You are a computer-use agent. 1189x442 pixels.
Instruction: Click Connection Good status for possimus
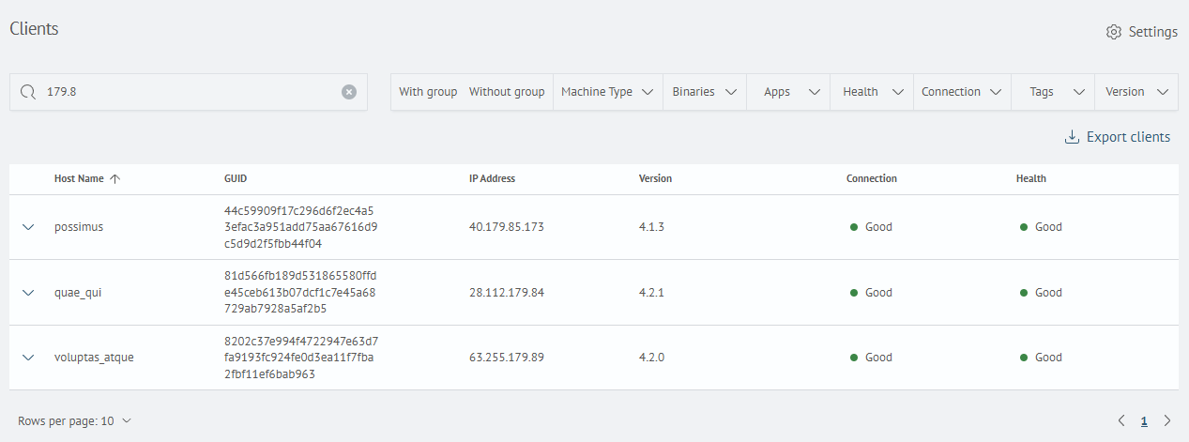(x=871, y=227)
